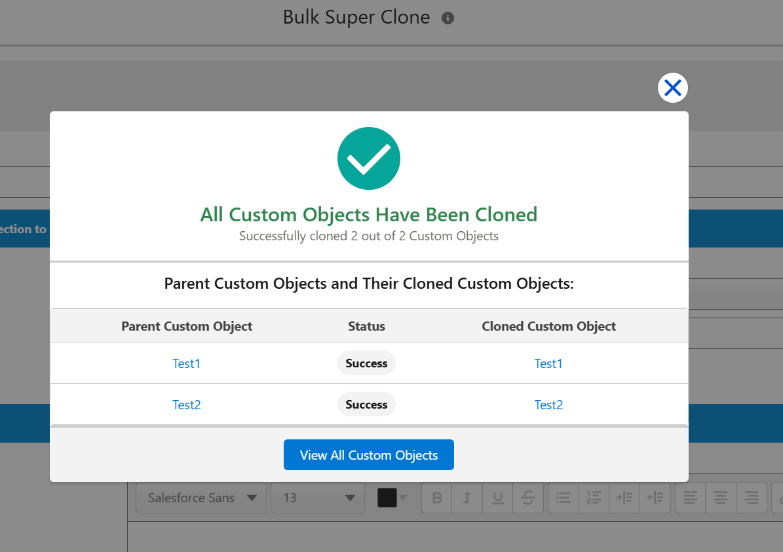Center align the text
783x552 pixels.
tap(721, 498)
